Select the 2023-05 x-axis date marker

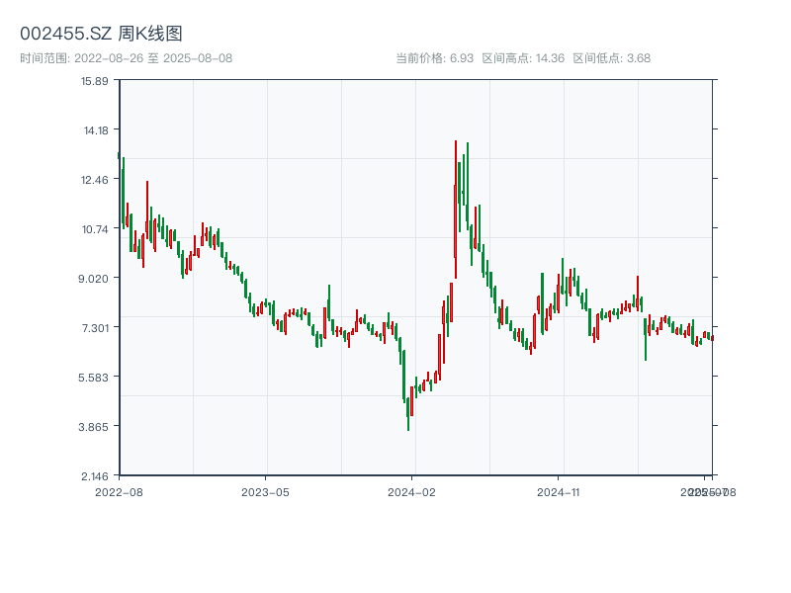pos(265,491)
